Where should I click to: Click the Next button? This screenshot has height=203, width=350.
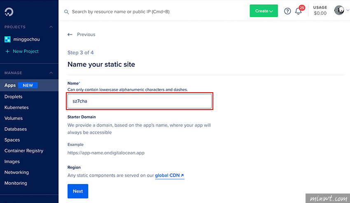tap(78, 191)
